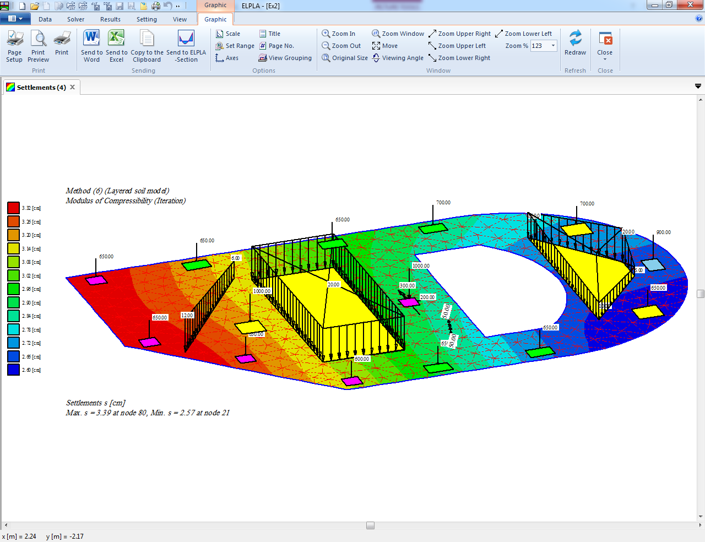
Task: Click the Redraw refresh icon
Action: coord(575,43)
